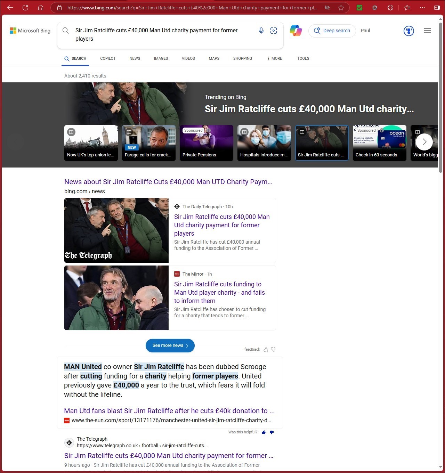Open Hospitals introduce trending card
The width and height of the screenshot is (445, 473).
[x=264, y=143]
